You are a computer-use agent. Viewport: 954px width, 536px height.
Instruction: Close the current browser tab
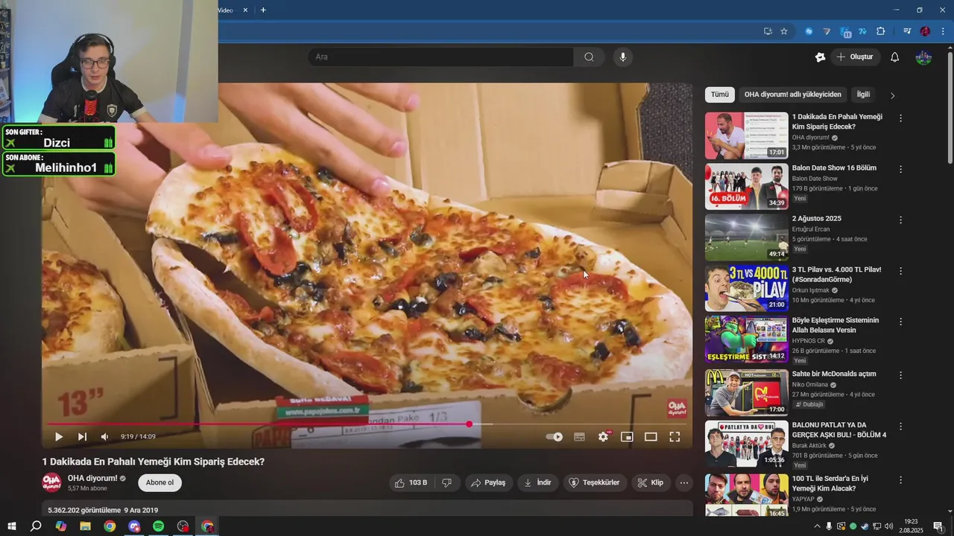pos(245,10)
